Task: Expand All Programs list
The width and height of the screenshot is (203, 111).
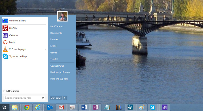Action: (x=12, y=91)
